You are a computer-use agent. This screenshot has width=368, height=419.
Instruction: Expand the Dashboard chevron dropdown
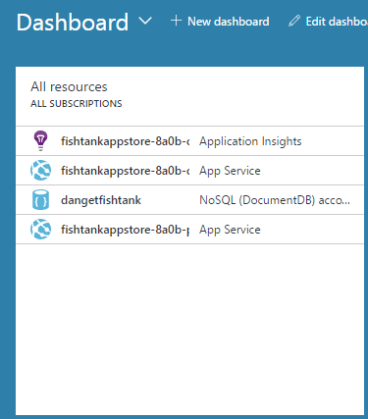[145, 21]
